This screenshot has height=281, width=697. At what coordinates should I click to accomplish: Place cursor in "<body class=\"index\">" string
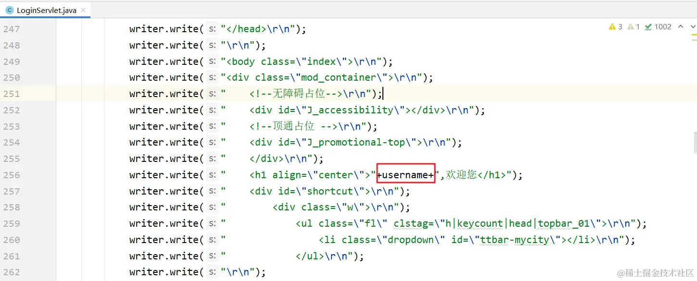302,62
